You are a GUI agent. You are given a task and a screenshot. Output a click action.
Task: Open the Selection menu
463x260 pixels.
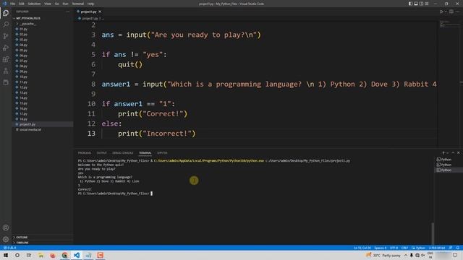click(34, 4)
